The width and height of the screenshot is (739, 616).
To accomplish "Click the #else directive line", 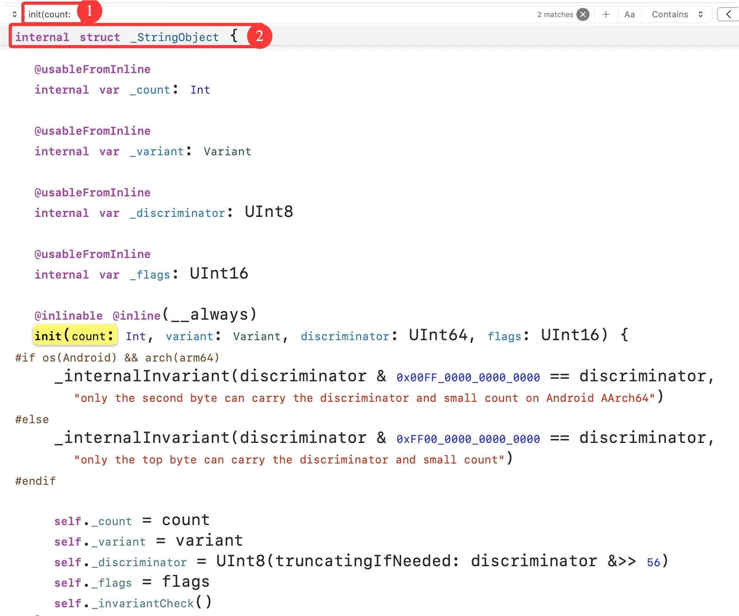I will 32,419.
